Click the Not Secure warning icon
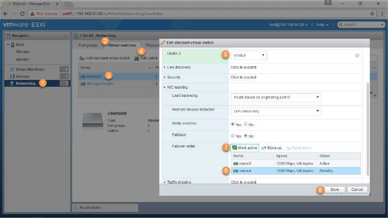The height and width of the screenshot is (218, 388). click(x=32, y=14)
